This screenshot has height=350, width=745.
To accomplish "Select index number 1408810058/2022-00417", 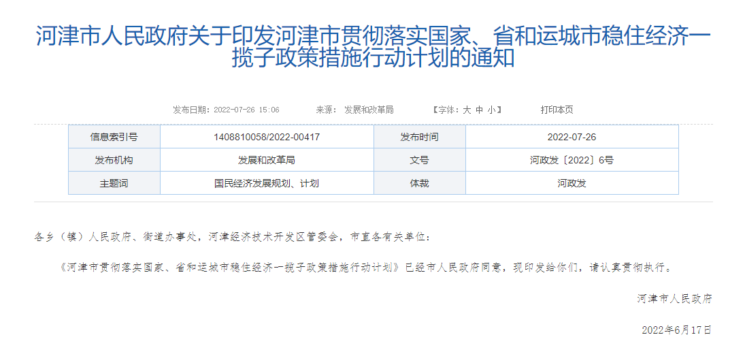I will coord(267,137).
